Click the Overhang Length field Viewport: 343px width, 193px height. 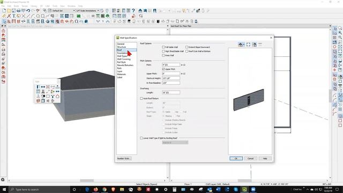click(171, 93)
